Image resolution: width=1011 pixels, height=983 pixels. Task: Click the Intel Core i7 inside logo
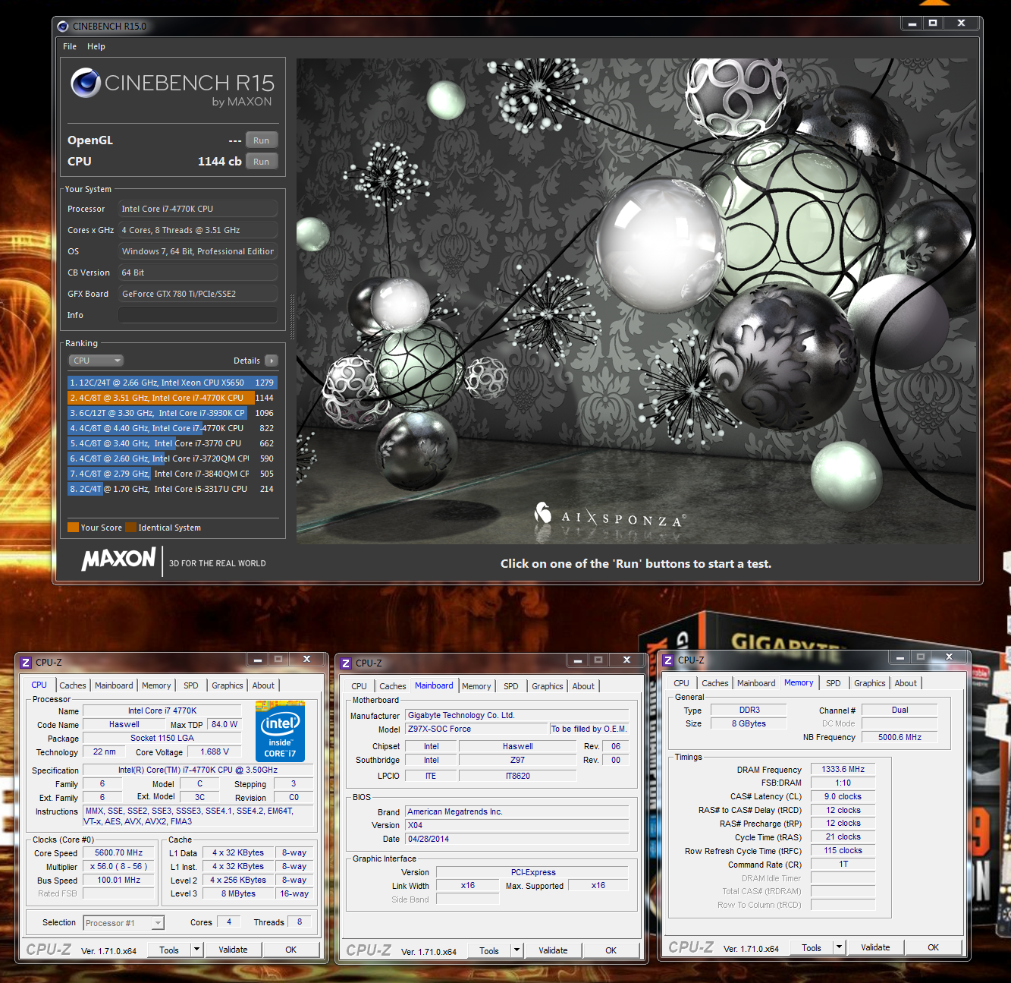pos(280,732)
